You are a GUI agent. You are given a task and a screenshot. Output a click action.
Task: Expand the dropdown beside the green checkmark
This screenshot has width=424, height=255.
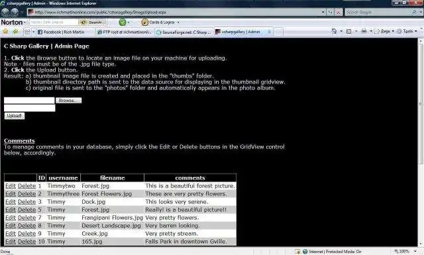coord(129,23)
